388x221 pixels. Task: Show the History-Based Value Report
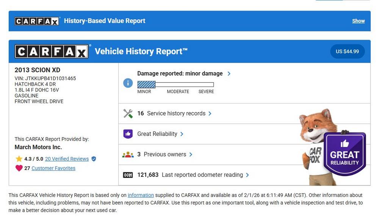pyautogui.click(x=358, y=21)
